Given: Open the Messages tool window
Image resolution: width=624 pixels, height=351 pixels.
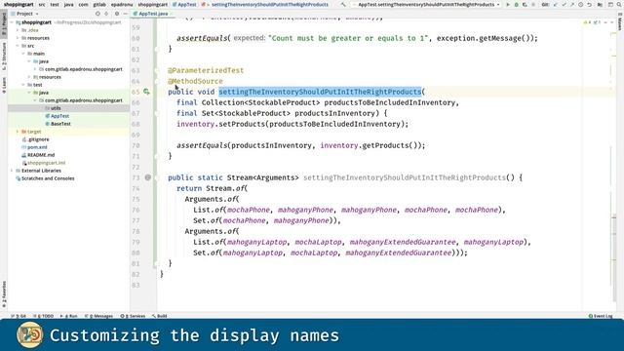Looking at the screenshot, I should 98,316.
